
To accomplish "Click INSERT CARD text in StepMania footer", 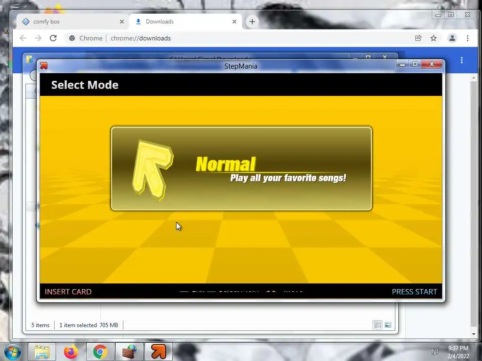I will click(68, 291).
